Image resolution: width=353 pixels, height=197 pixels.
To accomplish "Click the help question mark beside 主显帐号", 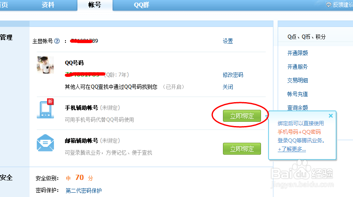I will pos(57,41).
